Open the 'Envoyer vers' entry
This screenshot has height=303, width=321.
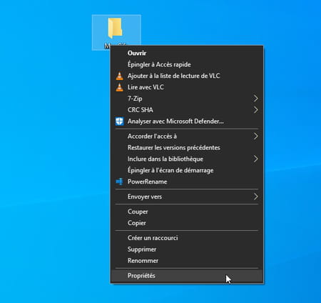(x=187, y=197)
